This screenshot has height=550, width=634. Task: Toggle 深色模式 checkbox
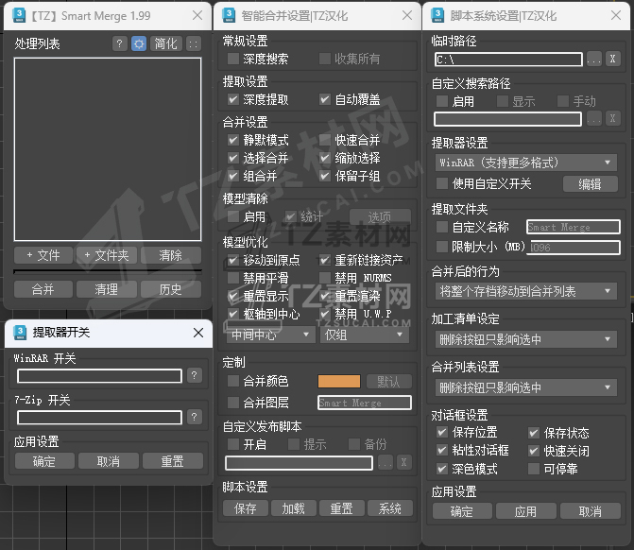tap(442, 469)
